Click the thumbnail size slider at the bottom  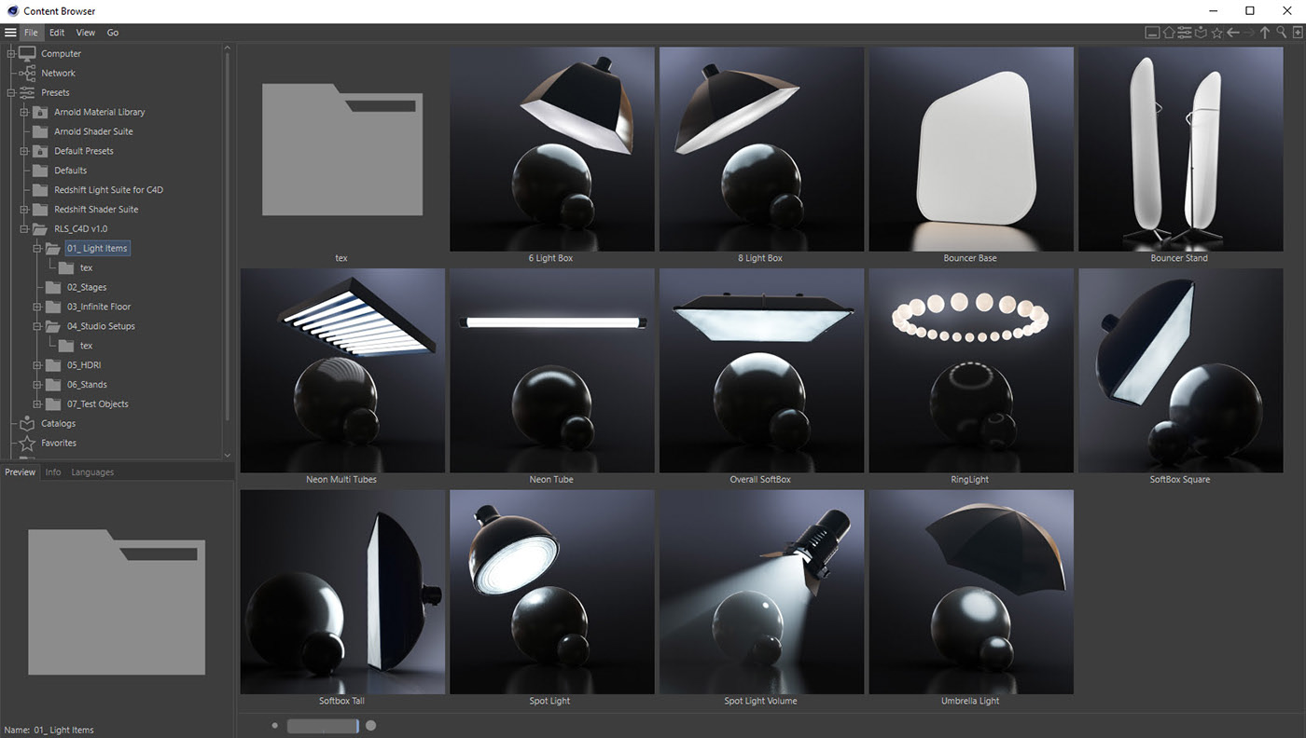[322, 726]
